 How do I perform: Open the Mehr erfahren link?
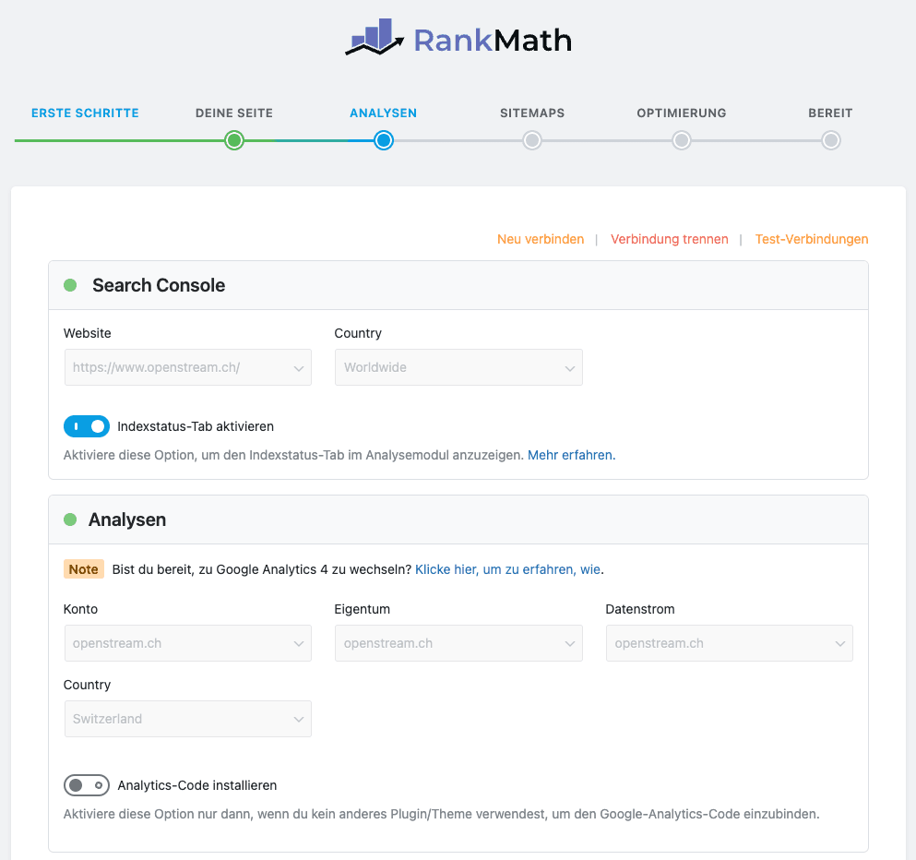570,455
